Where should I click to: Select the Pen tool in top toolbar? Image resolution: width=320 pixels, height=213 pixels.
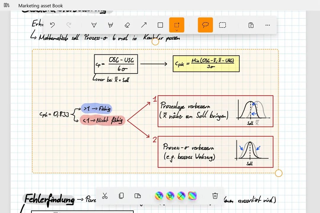[94, 25]
